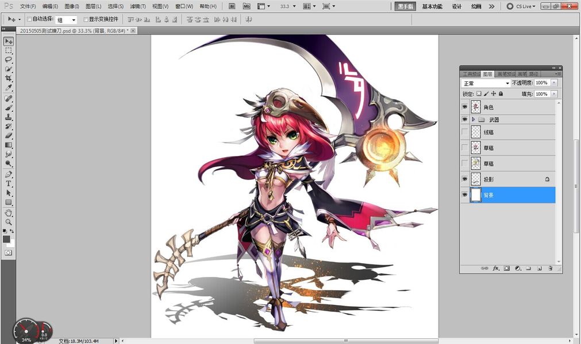Open the 编辑(E) menu
The height and width of the screenshot is (344, 581).
[x=50, y=6]
